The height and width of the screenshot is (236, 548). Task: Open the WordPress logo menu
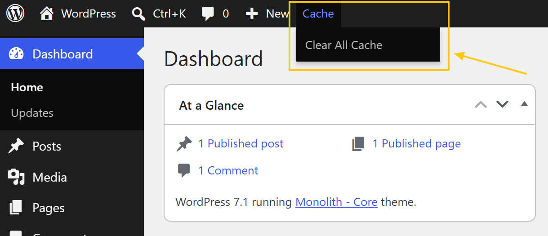(15, 13)
